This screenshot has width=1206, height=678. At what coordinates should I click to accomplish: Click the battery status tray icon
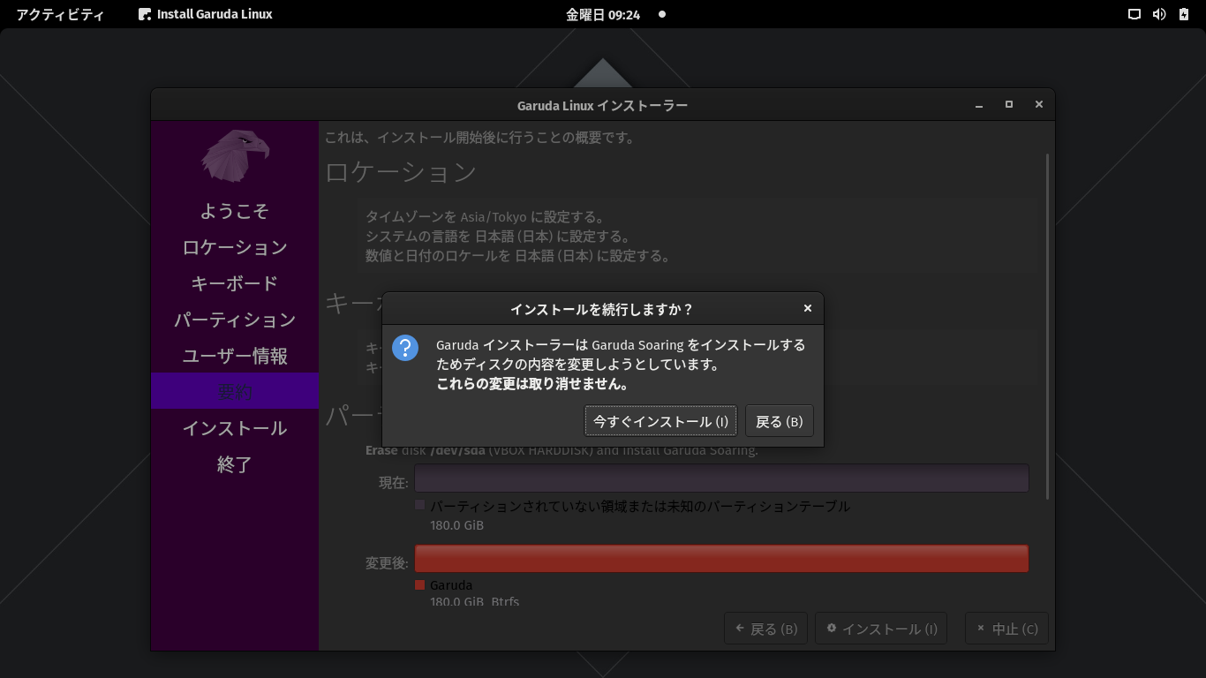[1184, 14]
